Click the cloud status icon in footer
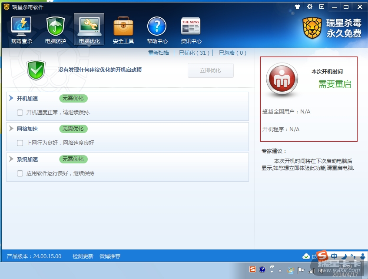 tap(306, 256)
